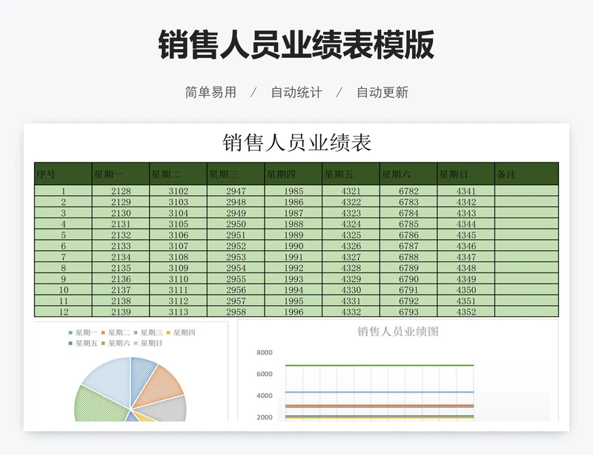Select the empty 备注 cell in row 1
593x455 pixels.
[x=527, y=191]
